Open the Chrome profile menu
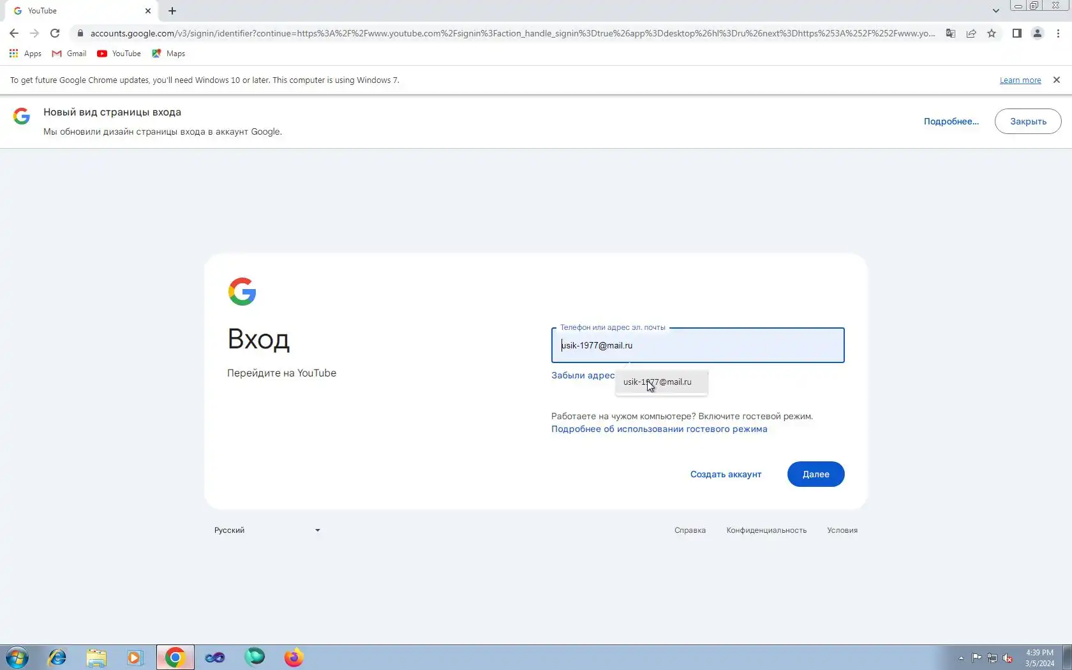The image size is (1072, 670). 1038,33
